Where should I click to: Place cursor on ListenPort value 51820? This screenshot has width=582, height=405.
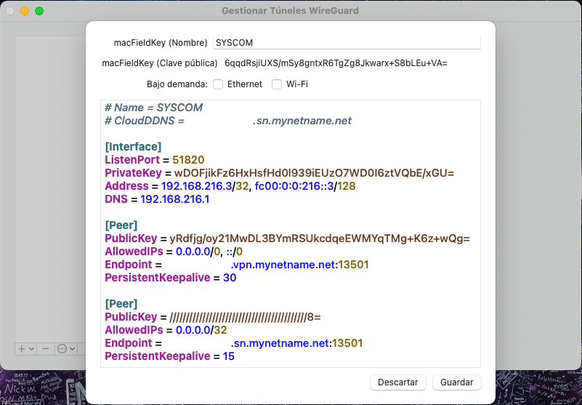(189, 160)
